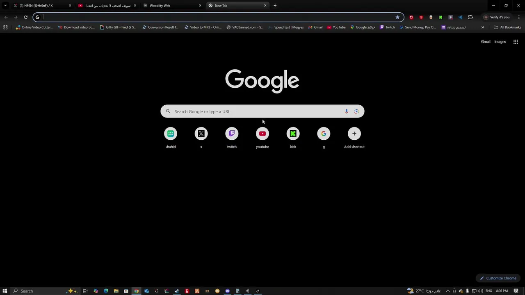Open the shahid shortcut tile
The width and height of the screenshot is (525, 295).
[171, 138]
